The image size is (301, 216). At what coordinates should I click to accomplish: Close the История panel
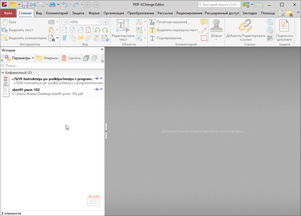[102, 49]
